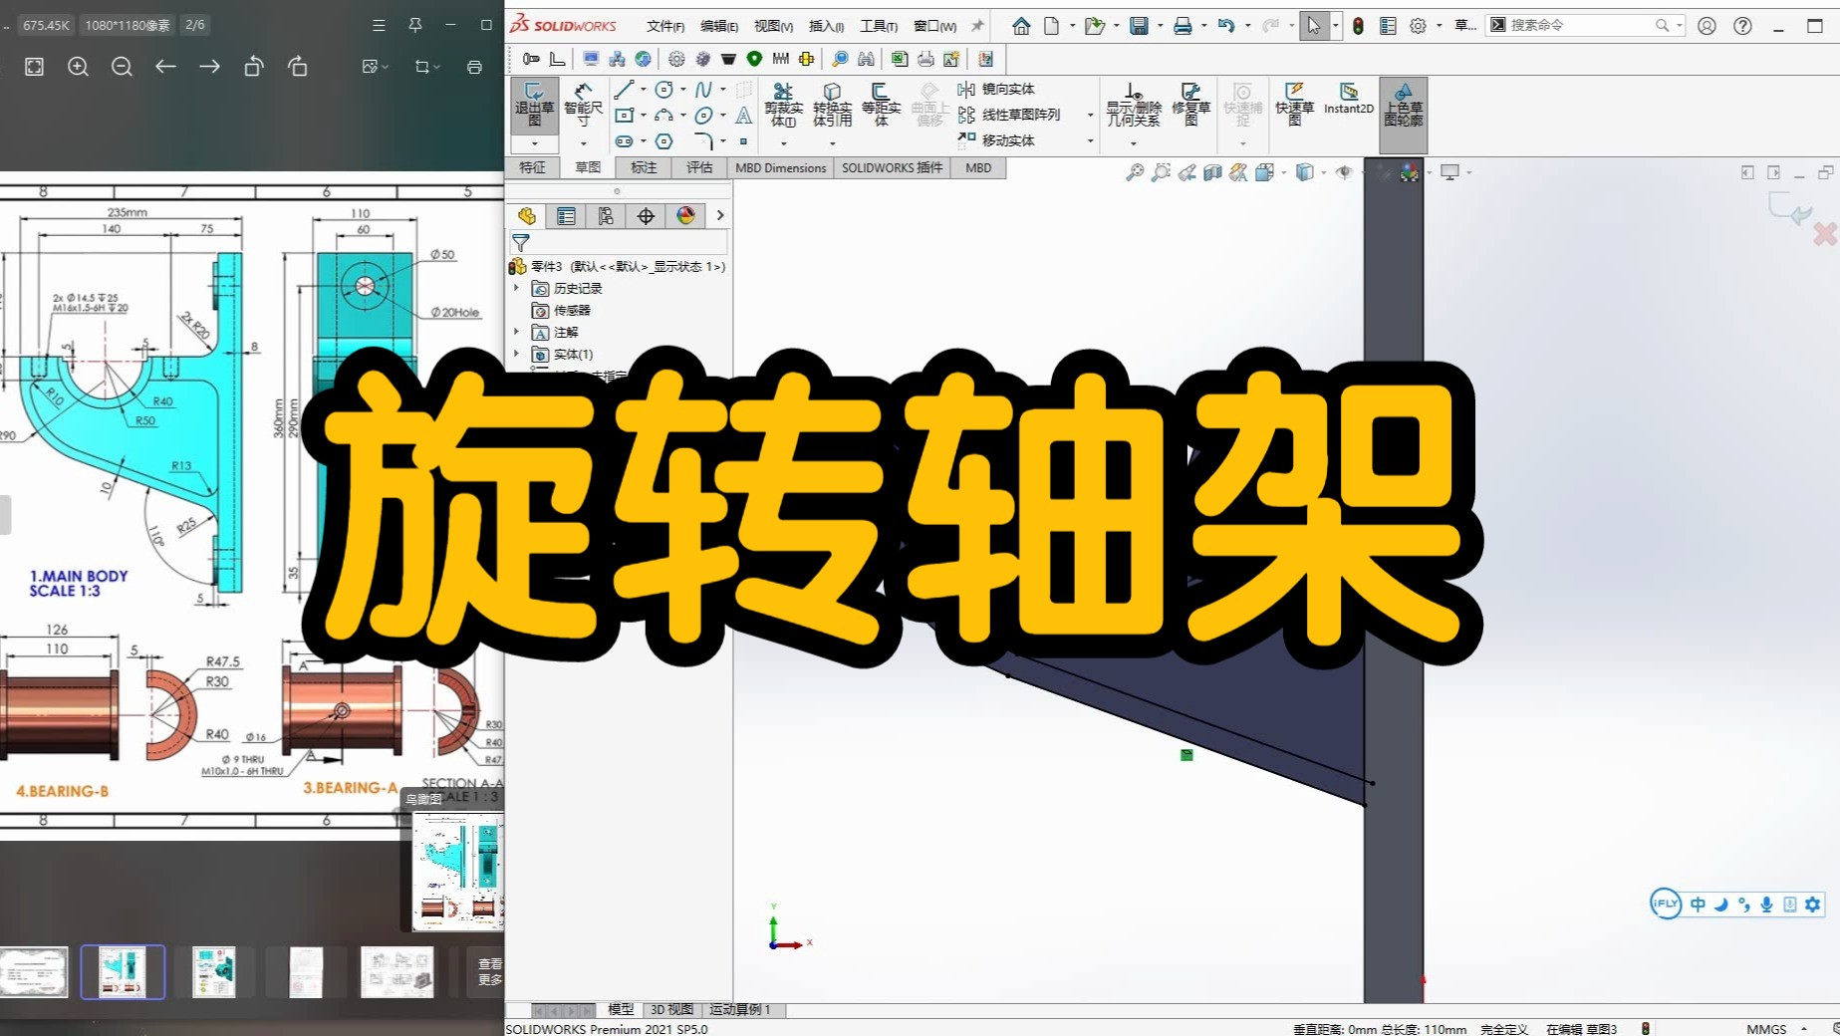The width and height of the screenshot is (1840, 1036).
Task: Expand the Line tool dropdown arrow
Action: (x=643, y=90)
